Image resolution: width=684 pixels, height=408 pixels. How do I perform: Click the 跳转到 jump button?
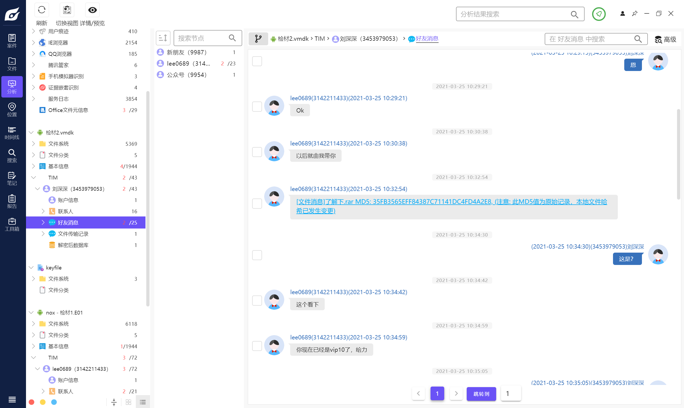[x=481, y=394]
